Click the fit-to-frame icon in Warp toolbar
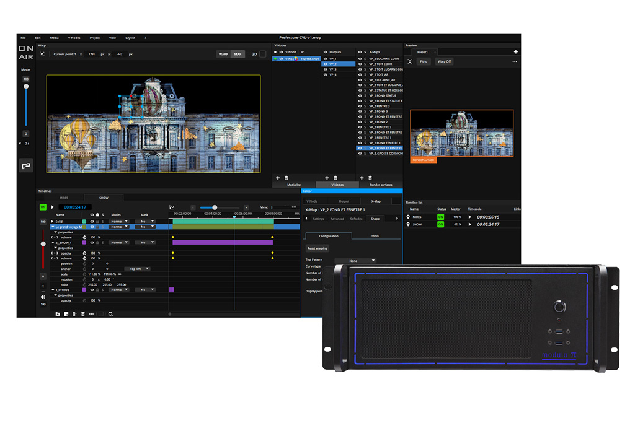The image size is (635, 423). pos(42,54)
